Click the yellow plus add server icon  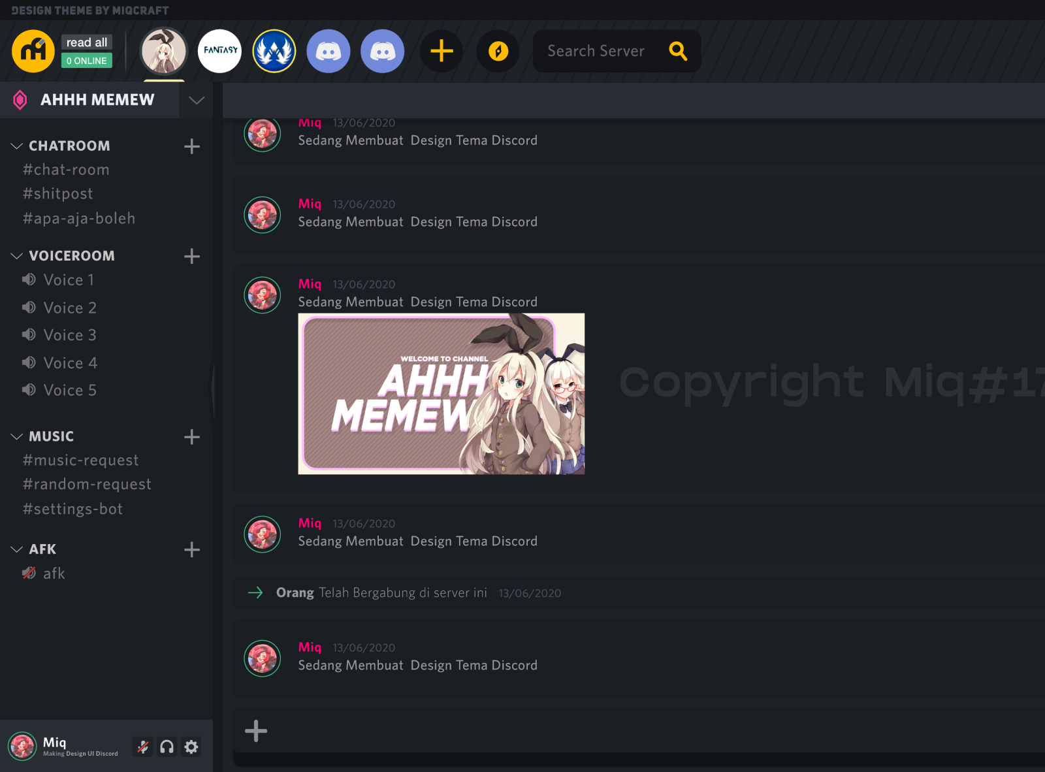coord(442,51)
